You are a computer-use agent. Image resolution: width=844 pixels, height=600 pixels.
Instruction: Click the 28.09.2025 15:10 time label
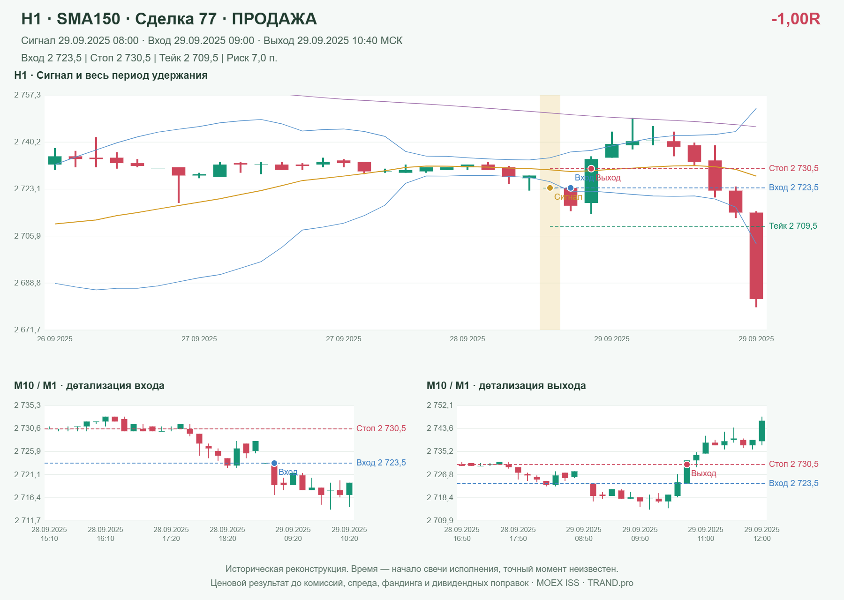coord(49,534)
